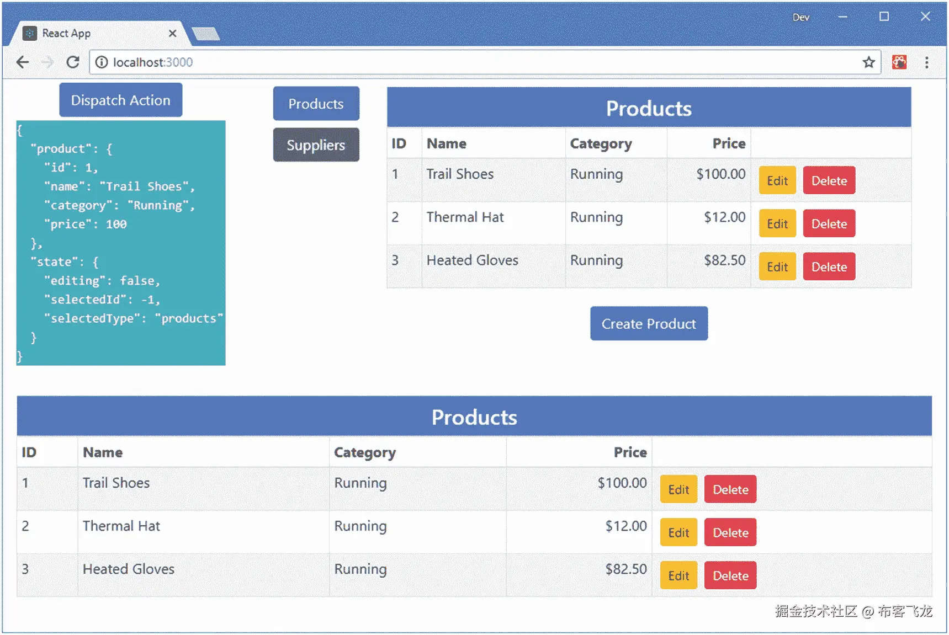This screenshot has width=949, height=635.
Task: Select the React App tab
Action: 99,34
